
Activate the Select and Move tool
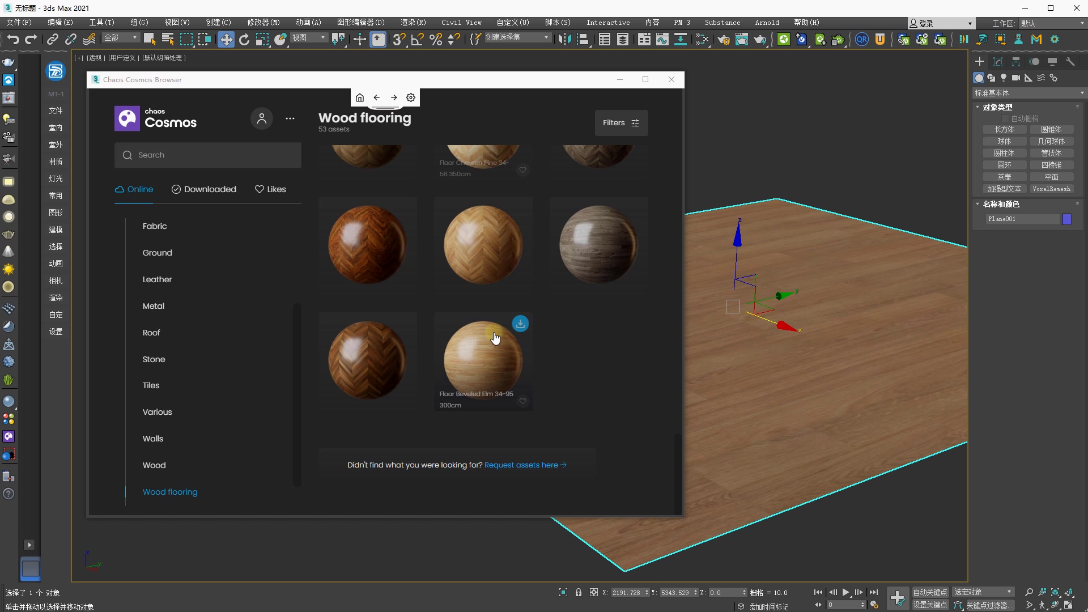[226, 39]
